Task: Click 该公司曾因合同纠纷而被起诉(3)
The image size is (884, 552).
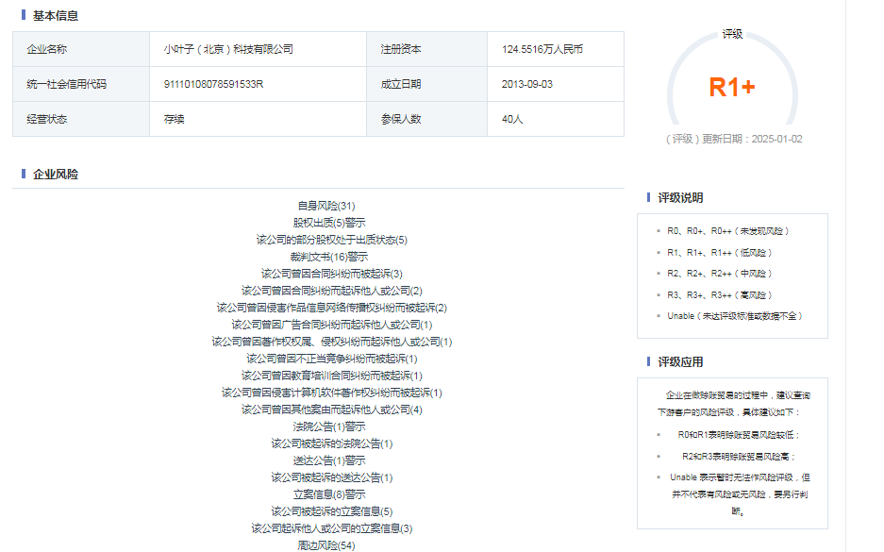Action: coord(331,274)
